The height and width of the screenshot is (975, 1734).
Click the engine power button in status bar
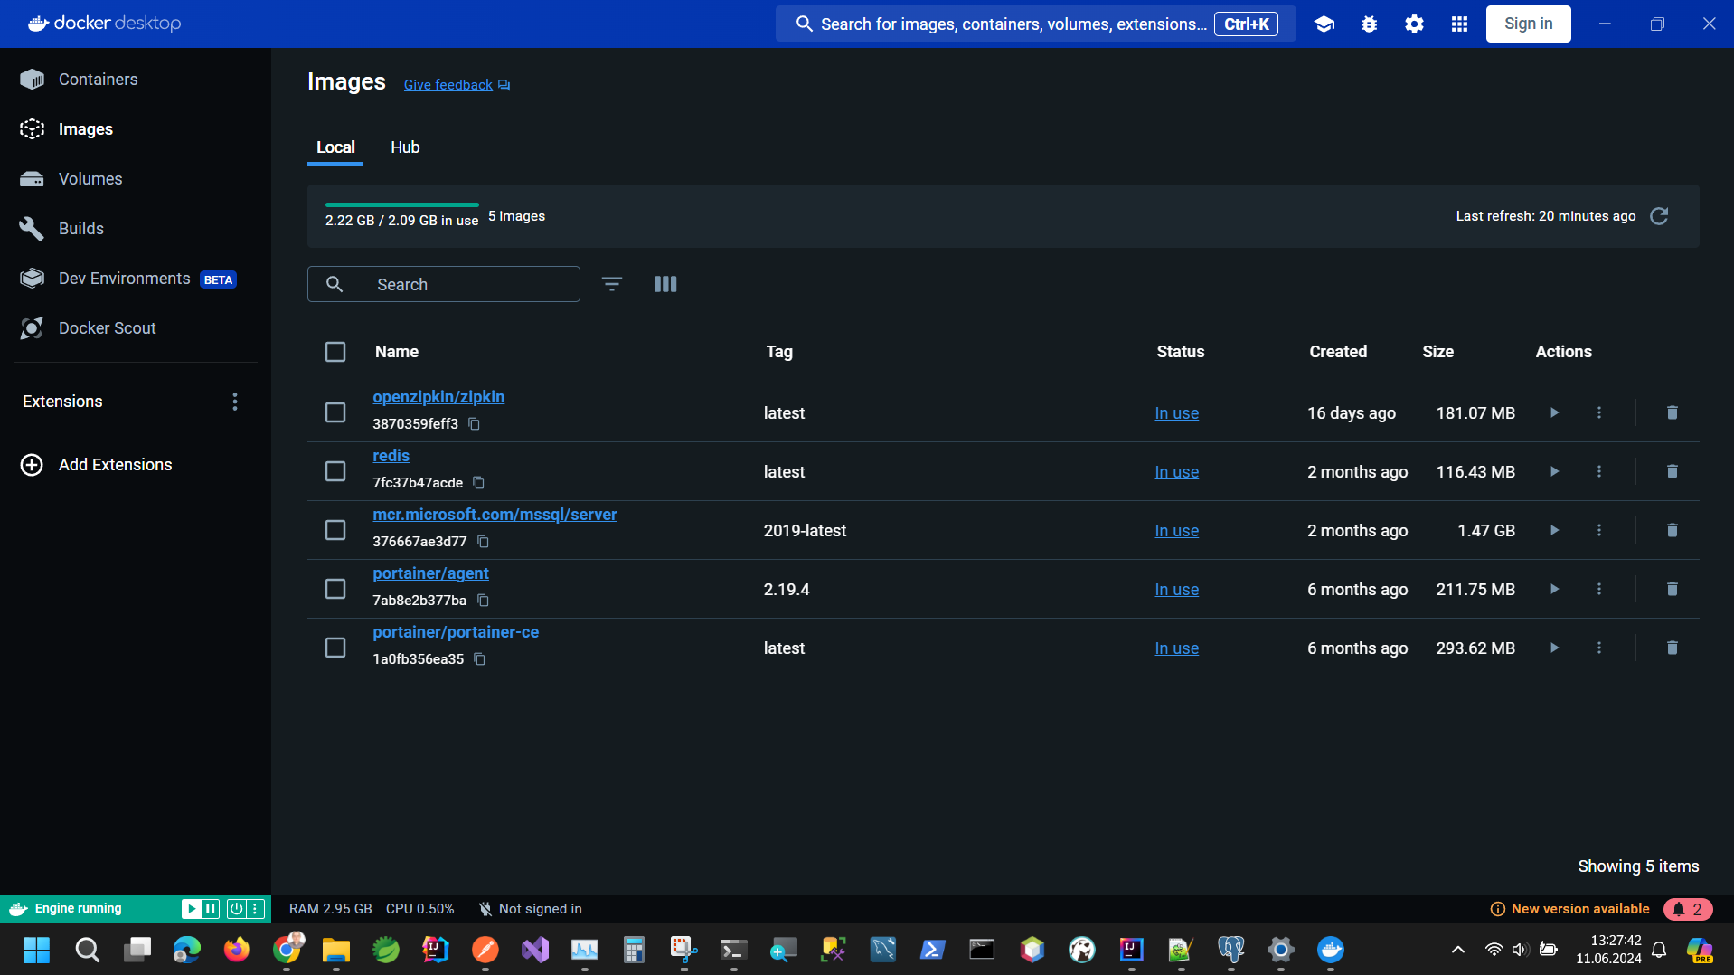(x=236, y=909)
